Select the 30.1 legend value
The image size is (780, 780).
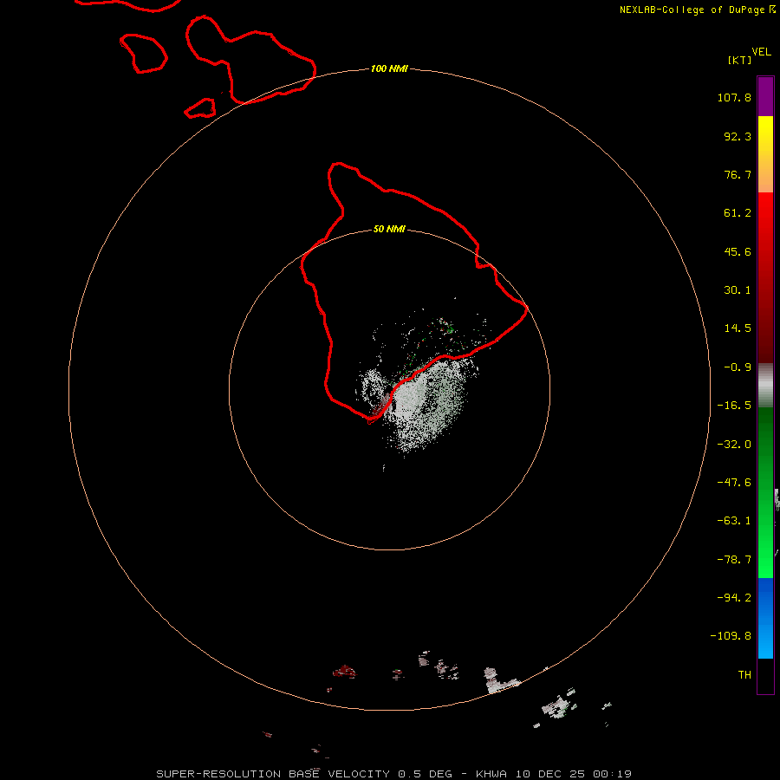738,290
